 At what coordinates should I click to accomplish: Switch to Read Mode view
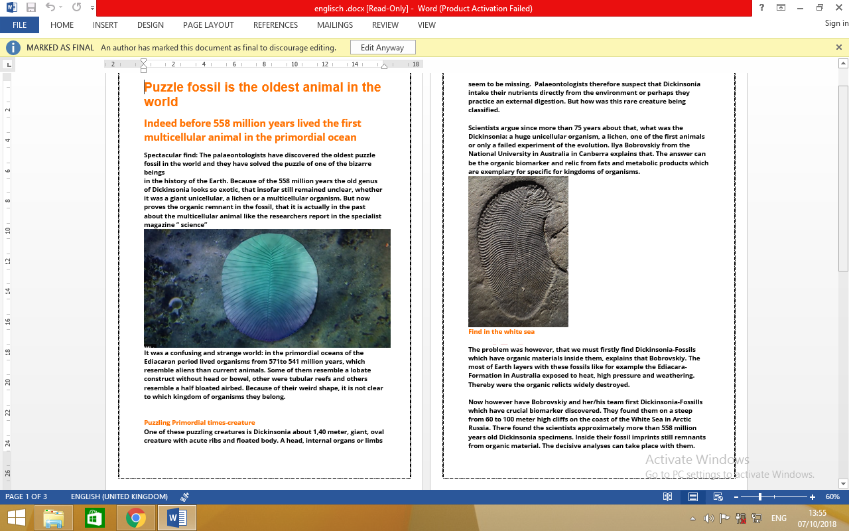668,496
